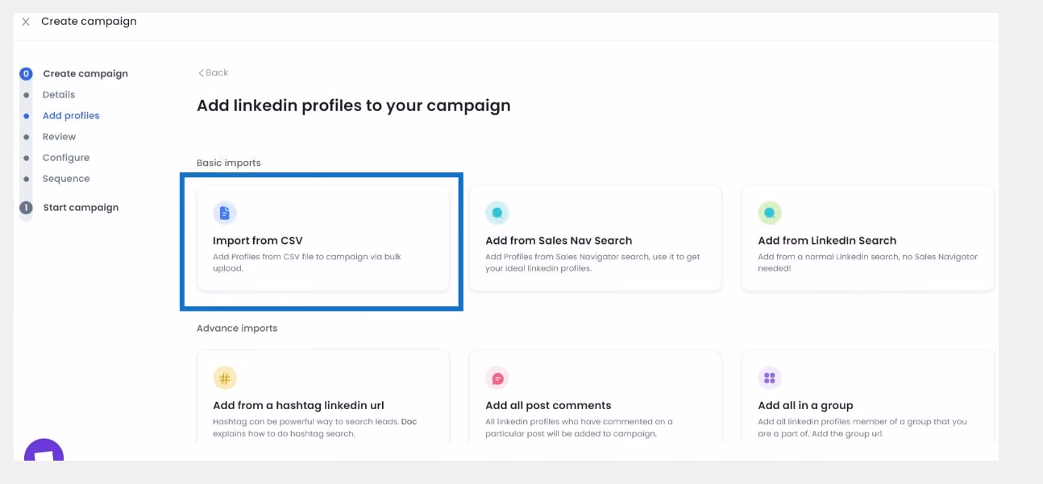Click the CSV file document icon
This screenshot has height=484, width=1043.
225,213
